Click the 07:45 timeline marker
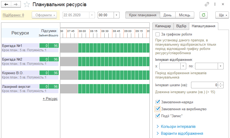 pos(71,31)
